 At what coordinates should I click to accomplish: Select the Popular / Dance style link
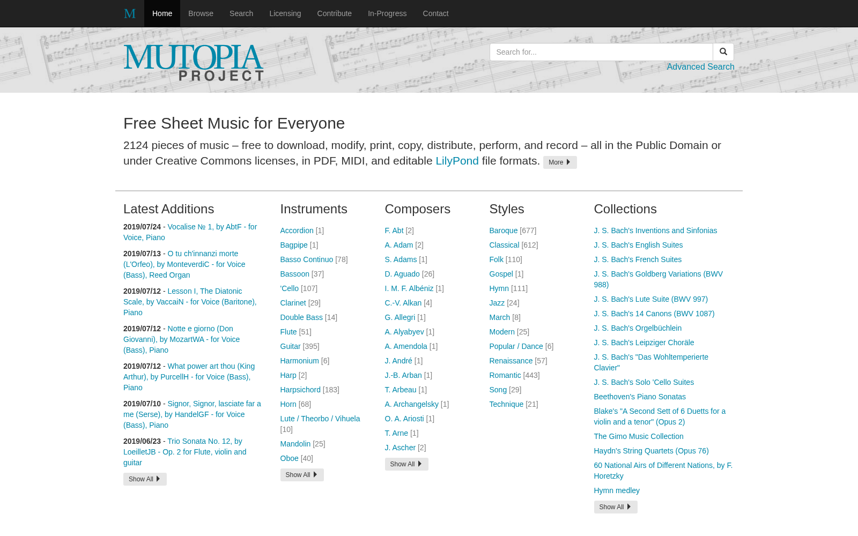[x=516, y=346]
